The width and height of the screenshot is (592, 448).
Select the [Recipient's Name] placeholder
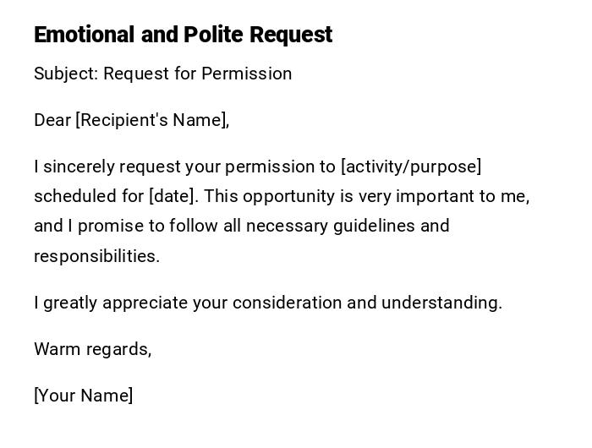point(152,120)
